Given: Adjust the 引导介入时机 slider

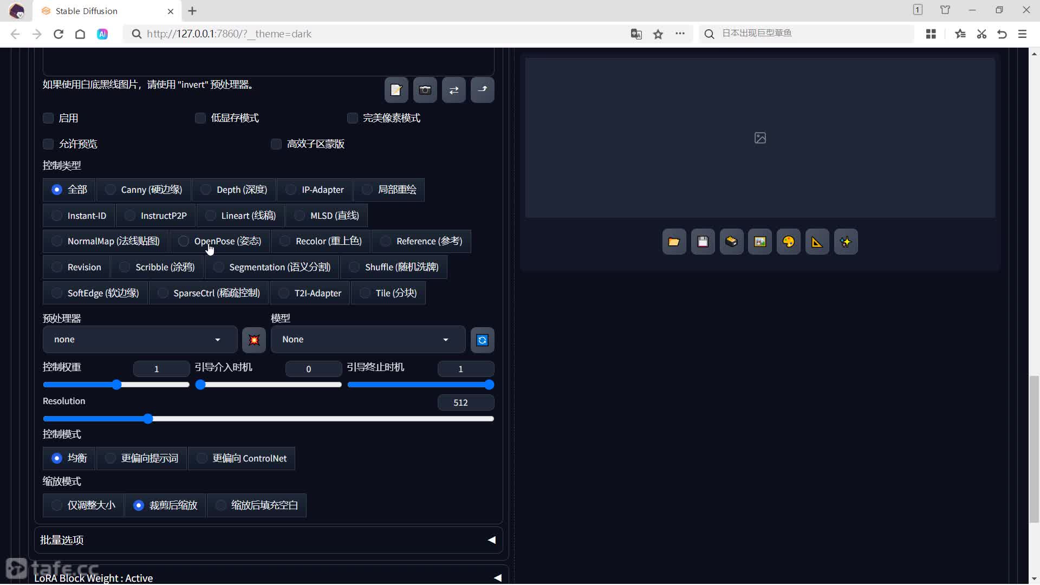Looking at the screenshot, I should point(268,385).
